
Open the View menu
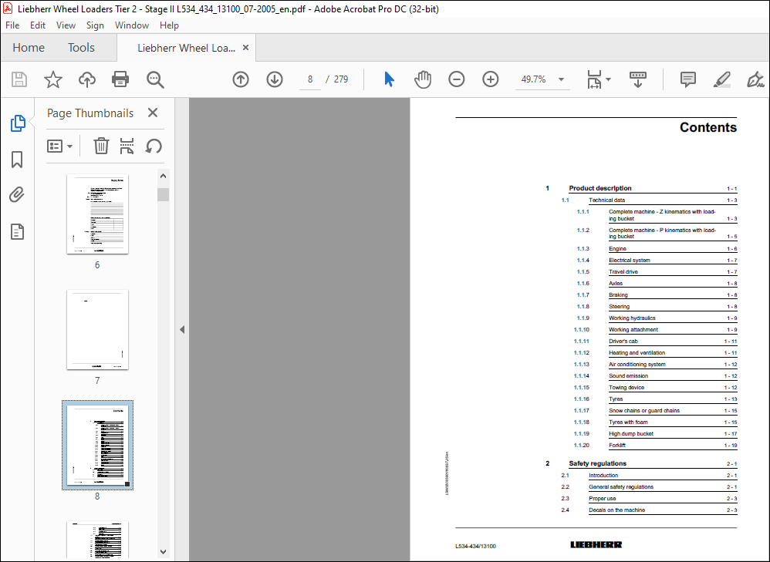tap(66, 25)
